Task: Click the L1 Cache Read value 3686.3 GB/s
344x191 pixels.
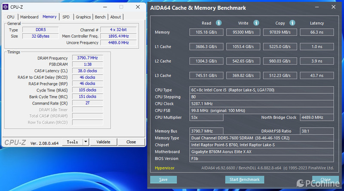Action: pos(206,46)
